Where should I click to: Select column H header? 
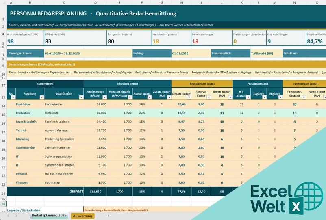click(x=182, y=2)
